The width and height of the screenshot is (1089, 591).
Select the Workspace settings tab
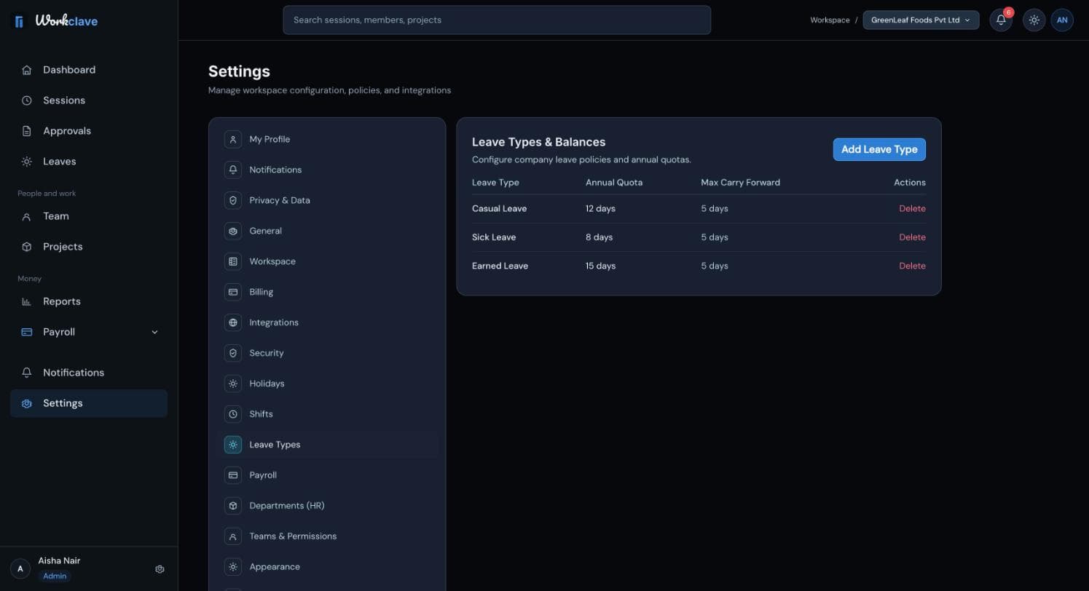[x=328, y=261]
